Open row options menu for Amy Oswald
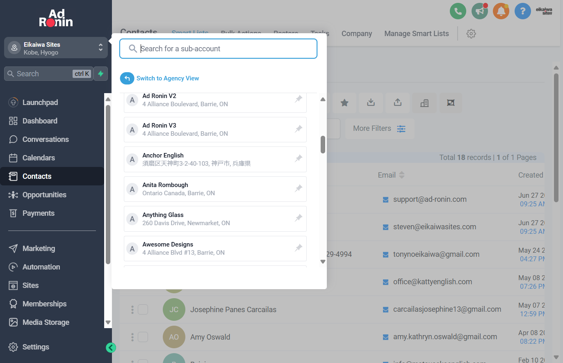 pyautogui.click(x=132, y=337)
